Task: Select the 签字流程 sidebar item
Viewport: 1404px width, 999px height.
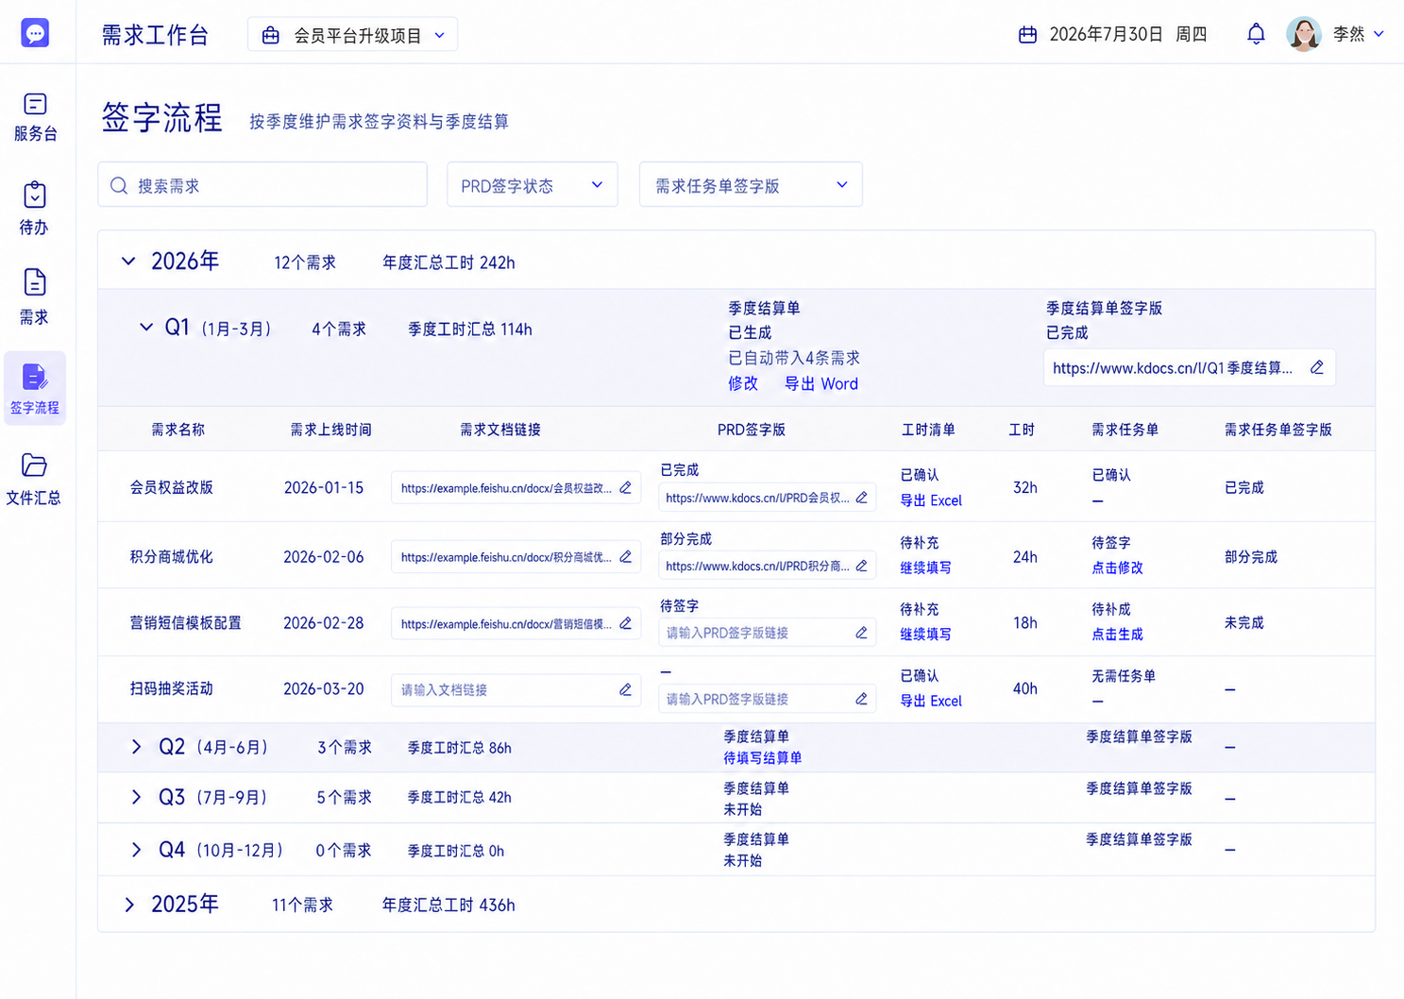Action: (35, 388)
